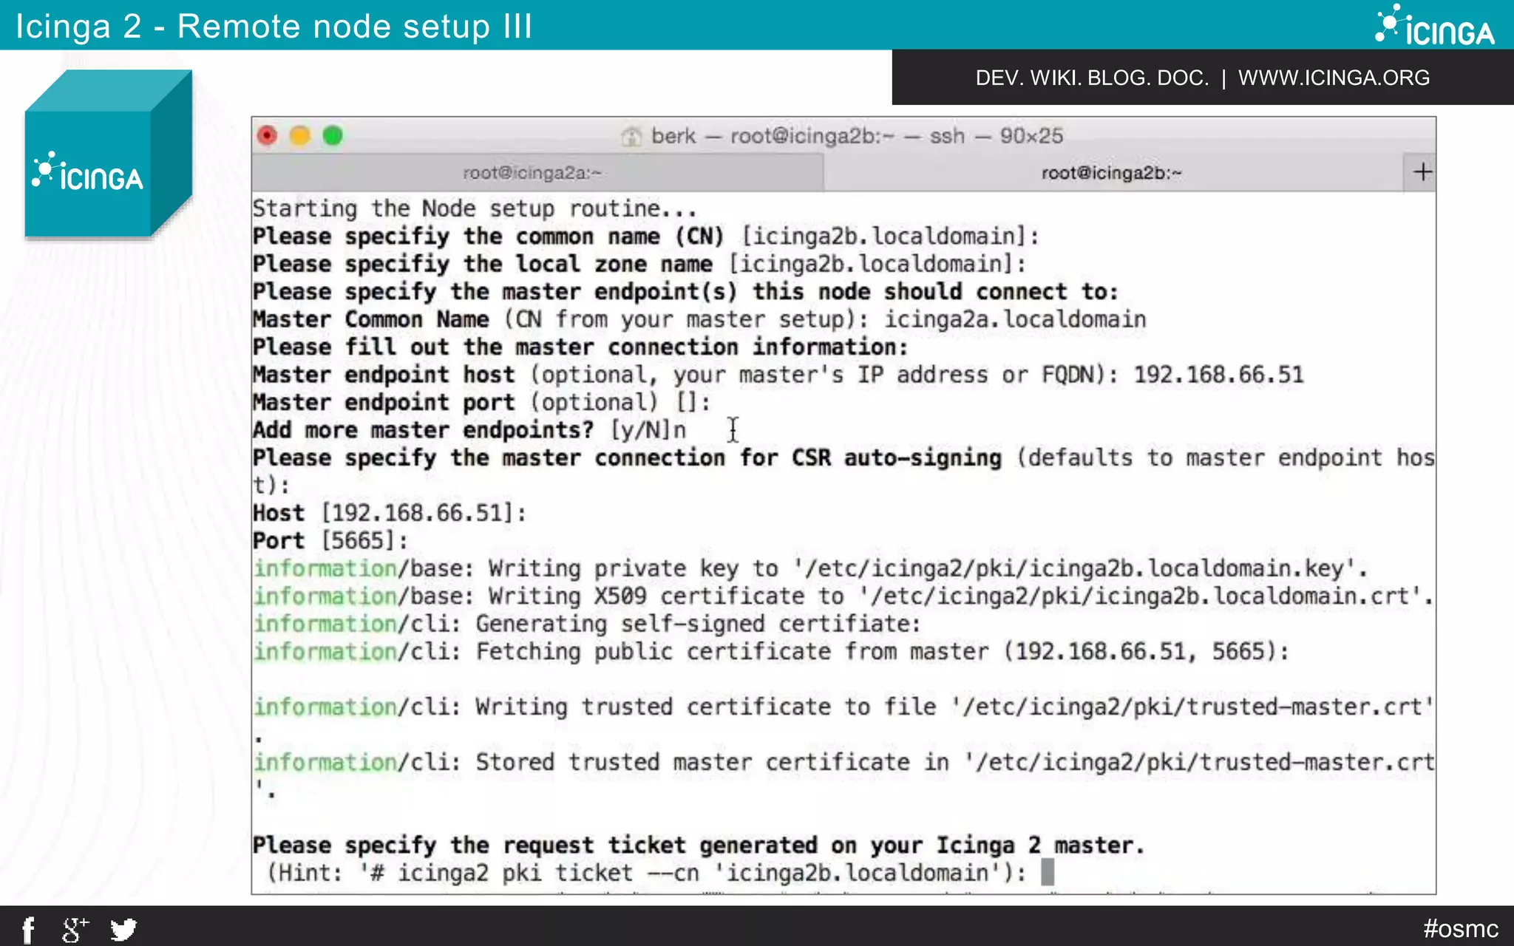Click 'Please specify the request ticket' line
The height and width of the screenshot is (946, 1514).
tap(699, 845)
